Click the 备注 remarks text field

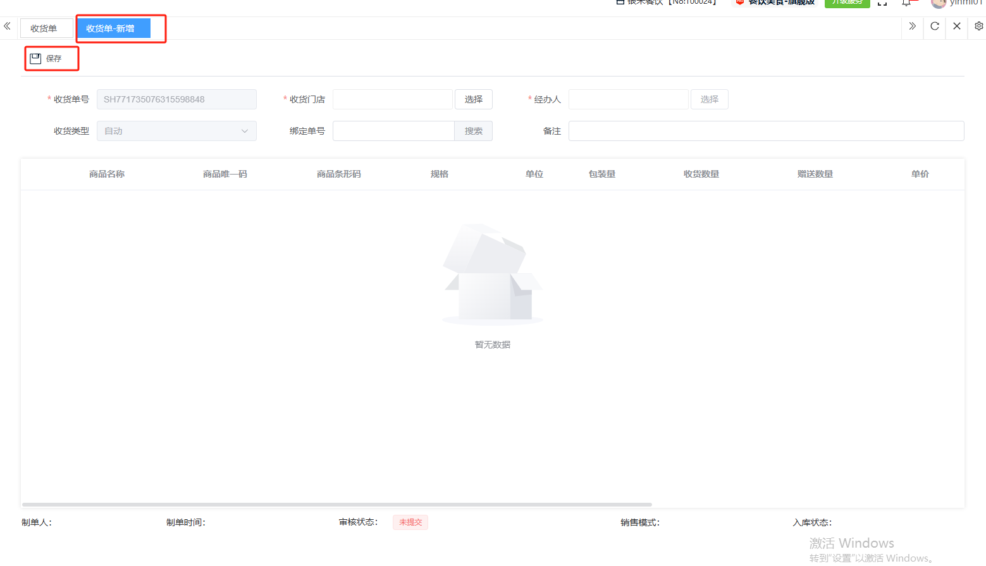[x=766, y=131]
